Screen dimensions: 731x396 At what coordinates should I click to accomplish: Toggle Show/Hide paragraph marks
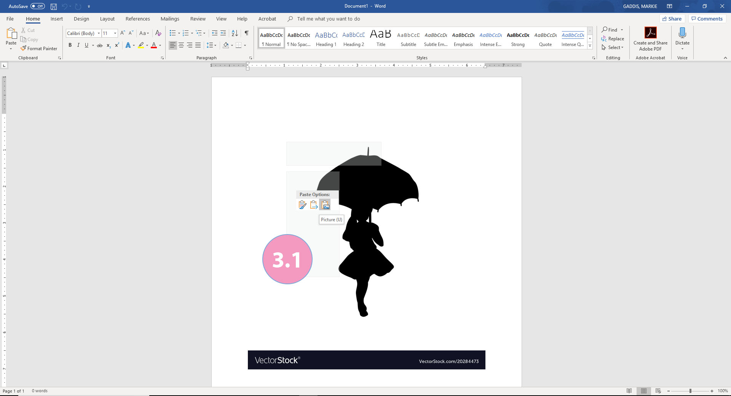click(247, 33)
